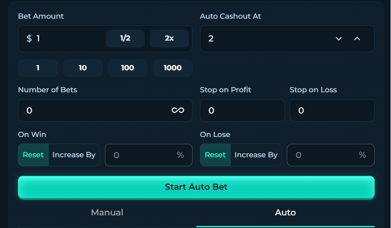Image resolution: width=391 pixels, height=228 pixels.
Task: Select the 1000 preset bet amount
Action: 172,68
